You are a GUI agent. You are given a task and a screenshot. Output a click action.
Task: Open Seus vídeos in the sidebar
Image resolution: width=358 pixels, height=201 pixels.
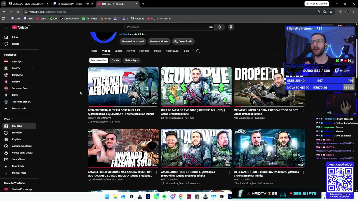coord(18,159)
